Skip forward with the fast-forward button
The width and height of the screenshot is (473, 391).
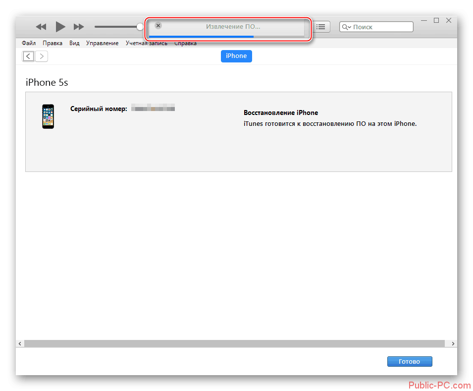(79, 27)
